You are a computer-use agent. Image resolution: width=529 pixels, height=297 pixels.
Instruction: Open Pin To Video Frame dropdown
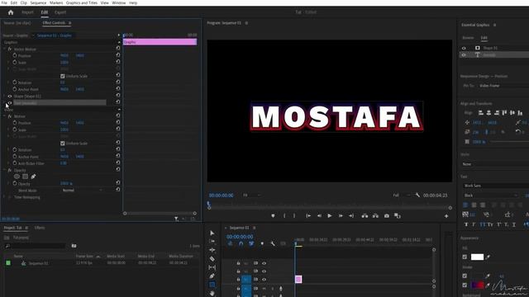coord(503,86)
